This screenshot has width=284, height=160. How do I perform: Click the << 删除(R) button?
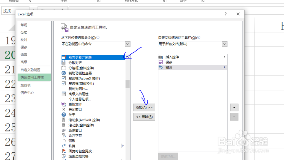(x=144, y=117)
